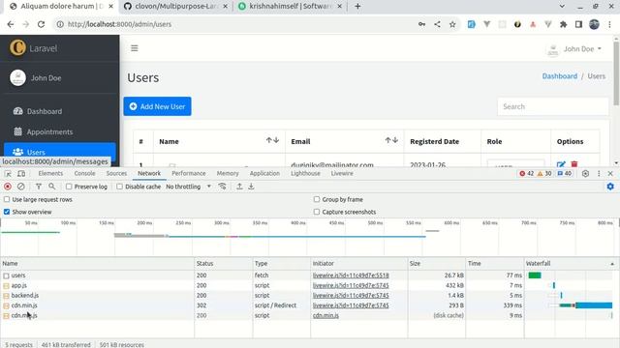Sort users by the Name column arrows
This screenshot has height=348, width=620.
click(x=272, y=140)
